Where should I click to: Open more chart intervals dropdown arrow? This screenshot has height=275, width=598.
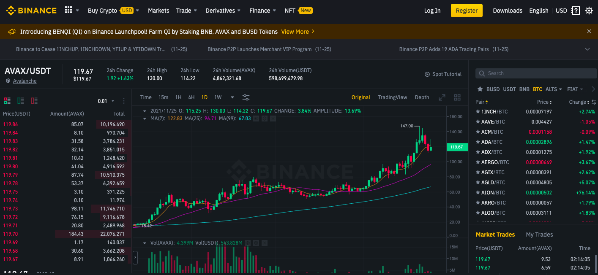point(232,97)
